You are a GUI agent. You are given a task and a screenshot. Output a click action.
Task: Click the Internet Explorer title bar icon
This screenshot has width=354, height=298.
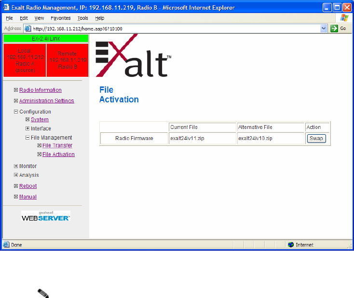coord(6,7)
